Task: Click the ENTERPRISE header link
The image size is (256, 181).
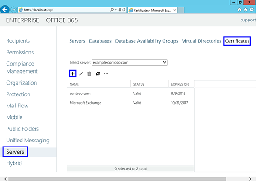Action: [22, 20]
